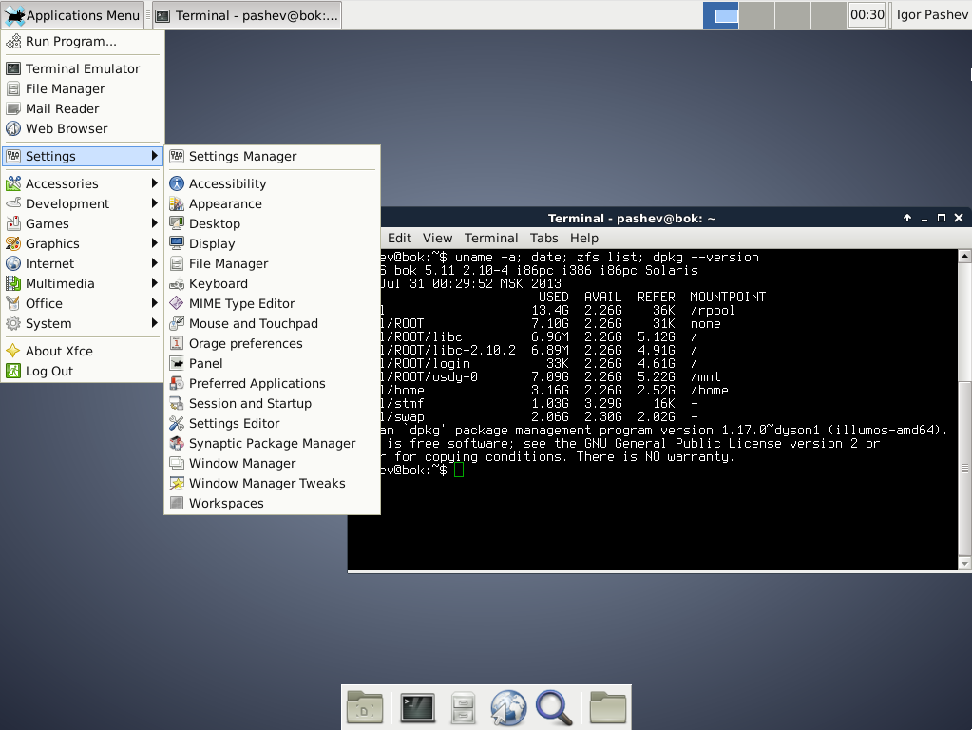This screenshot has height=730, width=972.
Task: Click the File Manager settings entry
Action: pyautogui.click(x=272, y=263)
